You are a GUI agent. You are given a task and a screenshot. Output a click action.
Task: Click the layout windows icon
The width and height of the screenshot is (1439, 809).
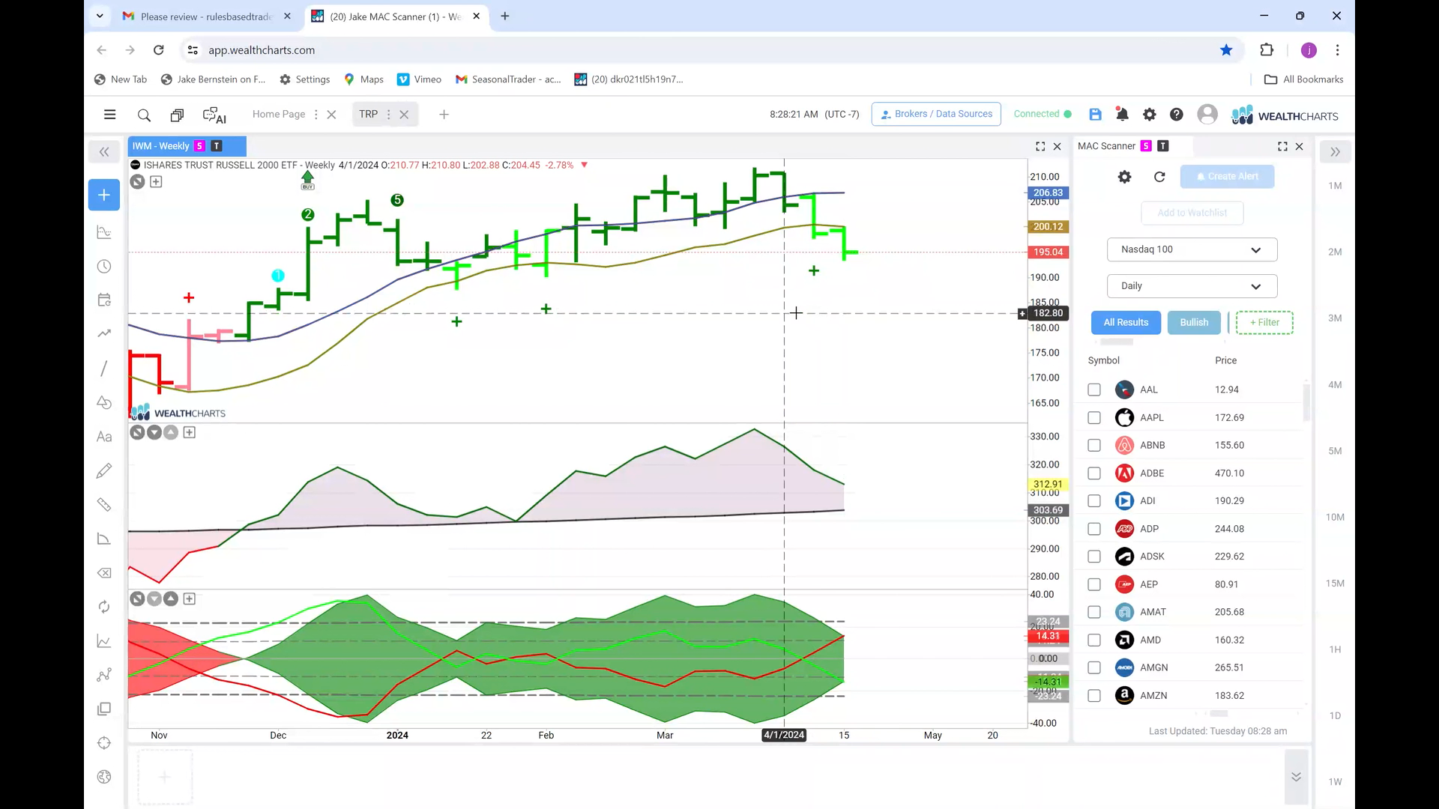coord(177,115)
